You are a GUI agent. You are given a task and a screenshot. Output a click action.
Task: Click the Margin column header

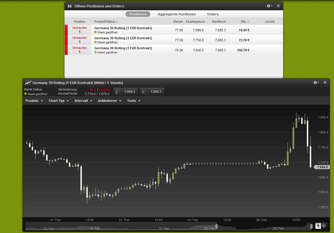(178, 22)
